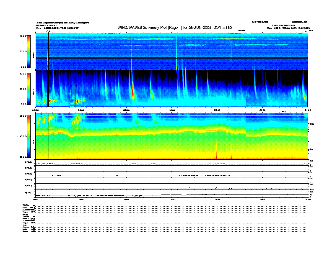Select the 16:00 tick label under RAD1

coord(217,110)
